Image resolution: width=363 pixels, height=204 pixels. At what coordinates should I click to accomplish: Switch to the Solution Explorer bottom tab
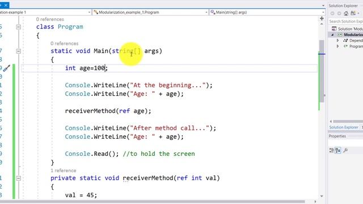click(x=344, y=127)
